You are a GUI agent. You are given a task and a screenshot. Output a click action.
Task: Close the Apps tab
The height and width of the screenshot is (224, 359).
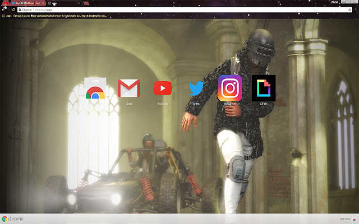79,3
